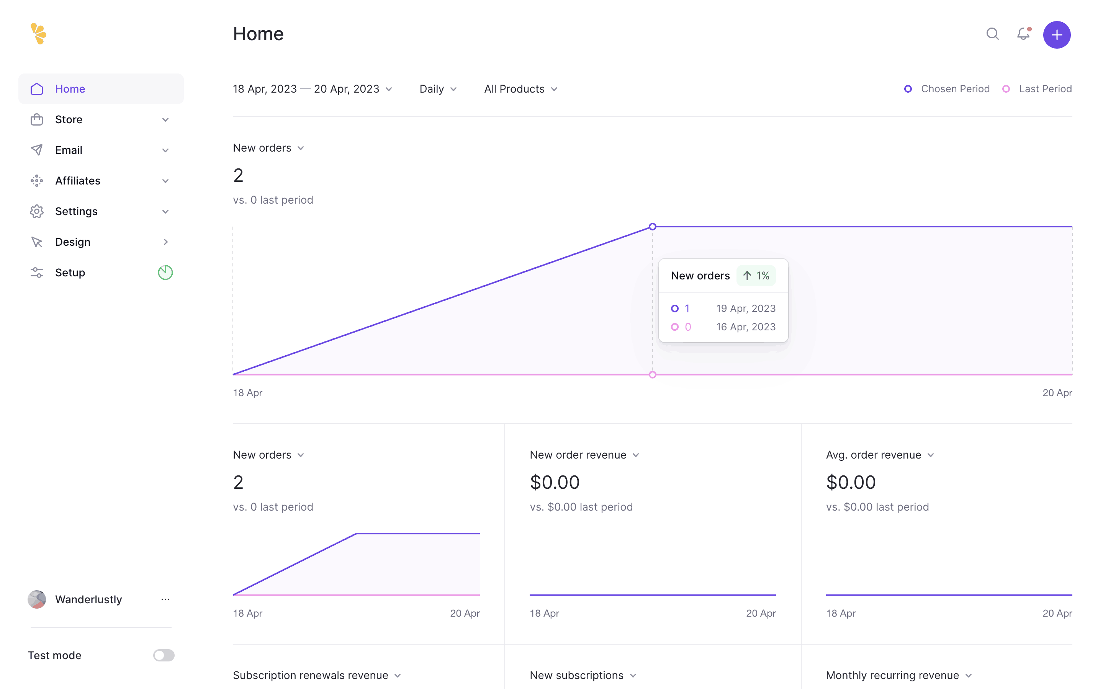Click the Setup sliders icon

[x=37, y=273]
